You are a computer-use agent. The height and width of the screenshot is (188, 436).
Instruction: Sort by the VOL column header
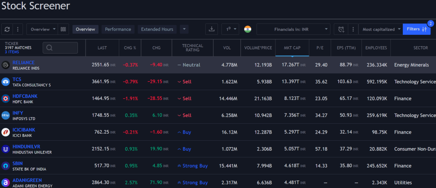pos(227,48)
